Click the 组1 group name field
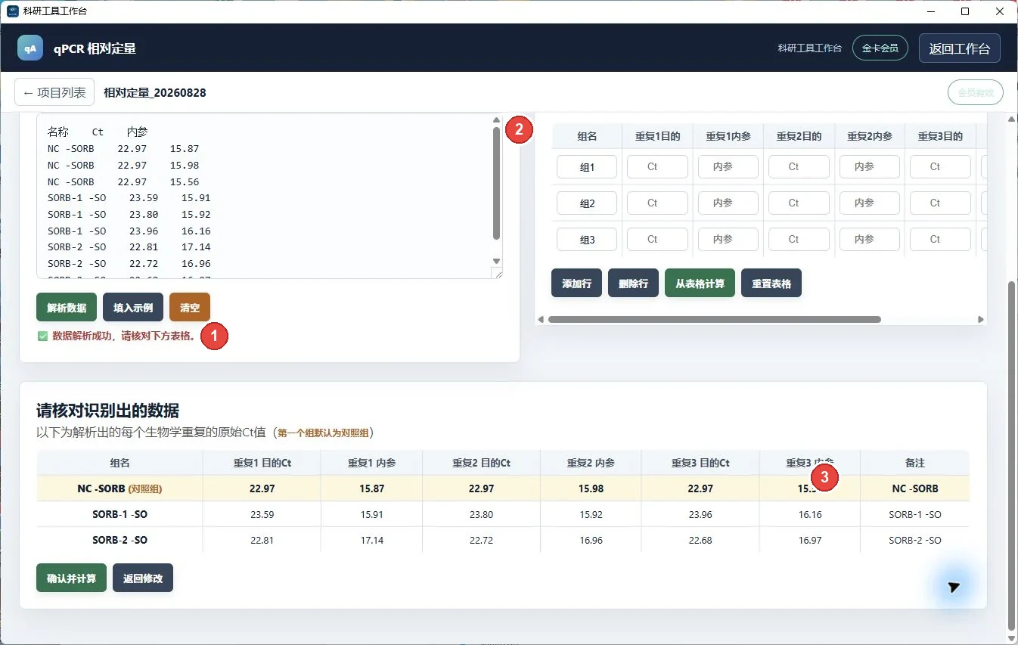 pyautogui.click(x=587, y=167)
